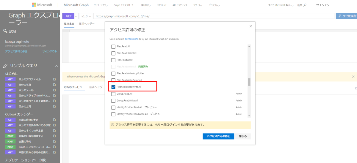Expand the はじめに header menu
The image size is (357, 163).
click(145, 5)
